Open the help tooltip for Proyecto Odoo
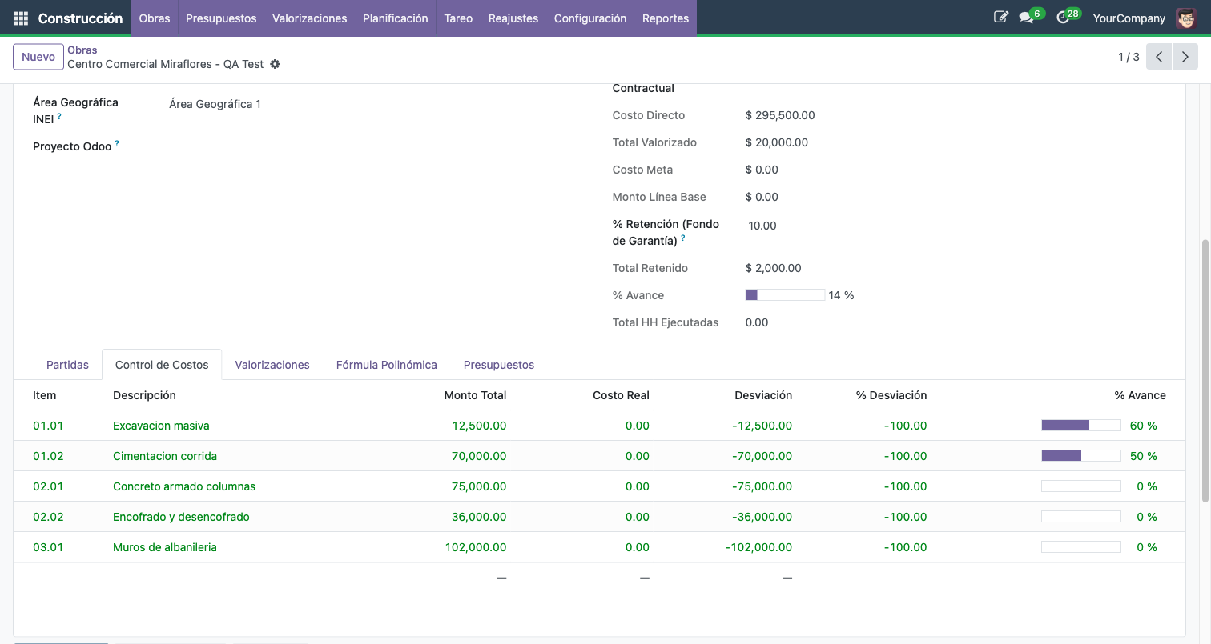Screen dimensions: 1211x644 [118, 142]
